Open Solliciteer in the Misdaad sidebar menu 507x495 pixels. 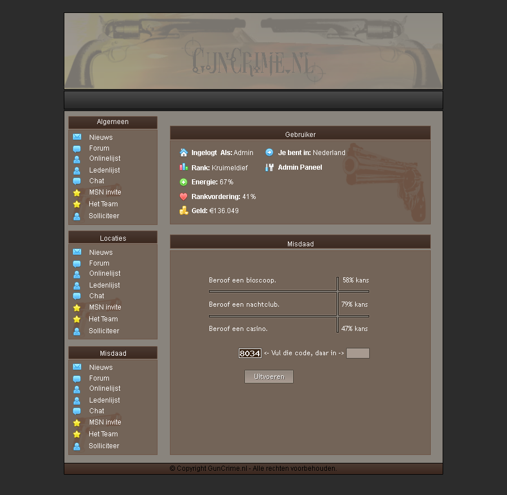click(x=104, y=445)
